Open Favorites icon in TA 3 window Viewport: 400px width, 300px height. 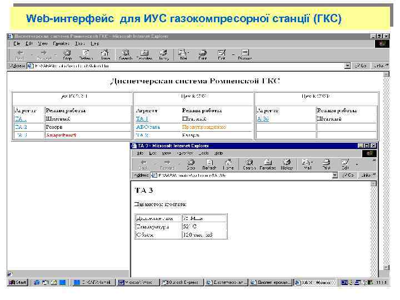coord(268,164)
